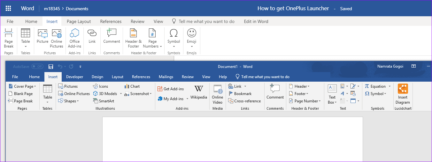Click Save icon in Quick Access Toolbar

click(x=50, y=67)
